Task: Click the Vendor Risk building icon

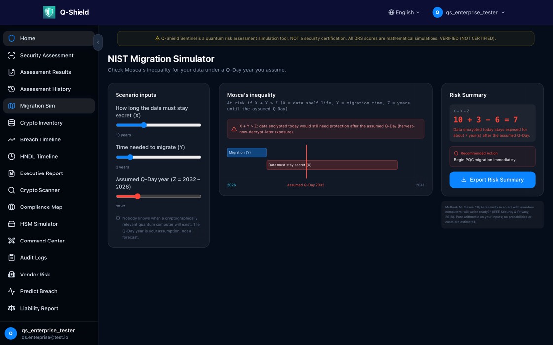Action: pos(12,275)
